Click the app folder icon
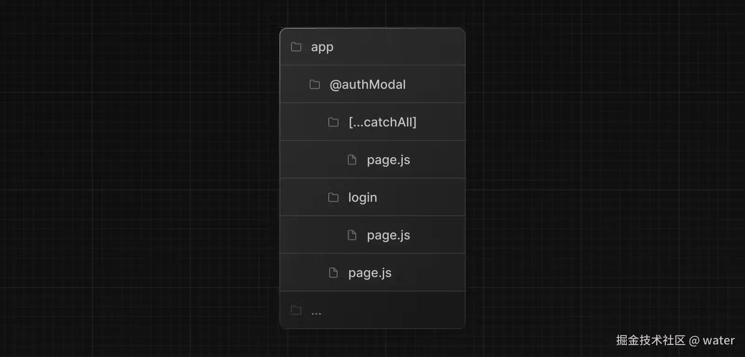The image size is (745, 357). click(x=296, y=47)
